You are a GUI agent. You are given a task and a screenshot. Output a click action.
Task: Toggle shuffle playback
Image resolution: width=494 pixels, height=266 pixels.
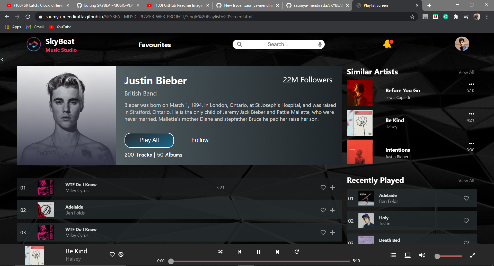point(220,252)
